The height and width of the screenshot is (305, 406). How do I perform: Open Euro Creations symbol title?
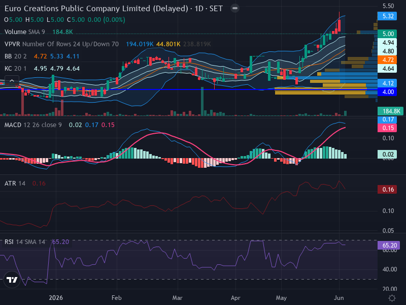click(x=113, y=9)
